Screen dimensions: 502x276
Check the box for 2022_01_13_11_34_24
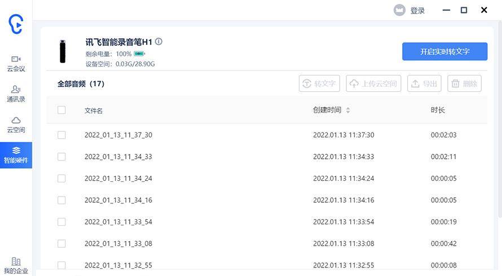[x=61, y=179]
